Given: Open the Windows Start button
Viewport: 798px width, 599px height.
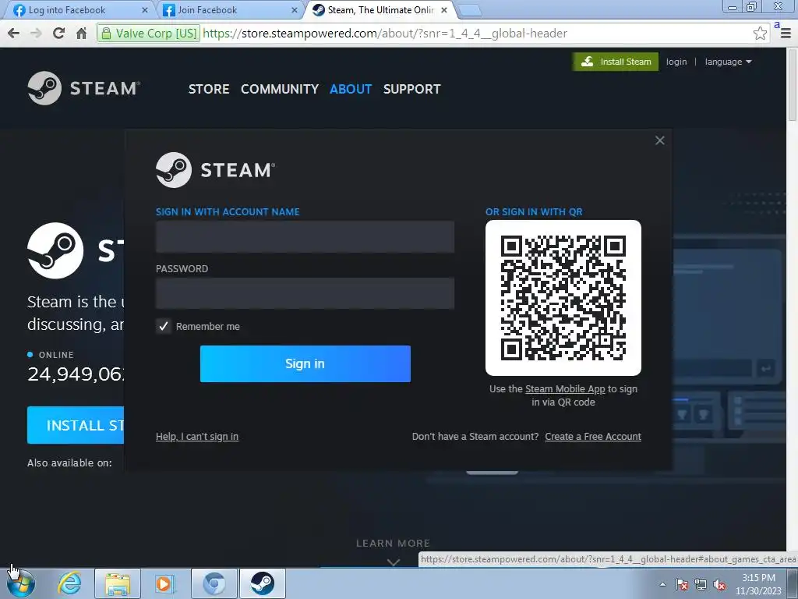Looking at the screenshot, I should pos(21,583).
